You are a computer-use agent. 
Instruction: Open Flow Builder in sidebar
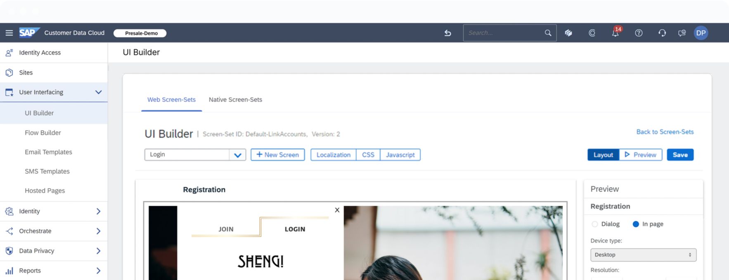[43, 133]
